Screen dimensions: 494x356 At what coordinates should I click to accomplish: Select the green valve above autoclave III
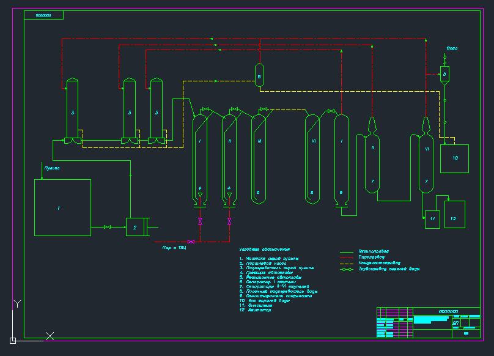(264, 109)
